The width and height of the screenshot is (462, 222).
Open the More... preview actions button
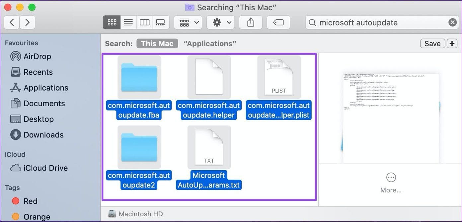click(391, 183)
